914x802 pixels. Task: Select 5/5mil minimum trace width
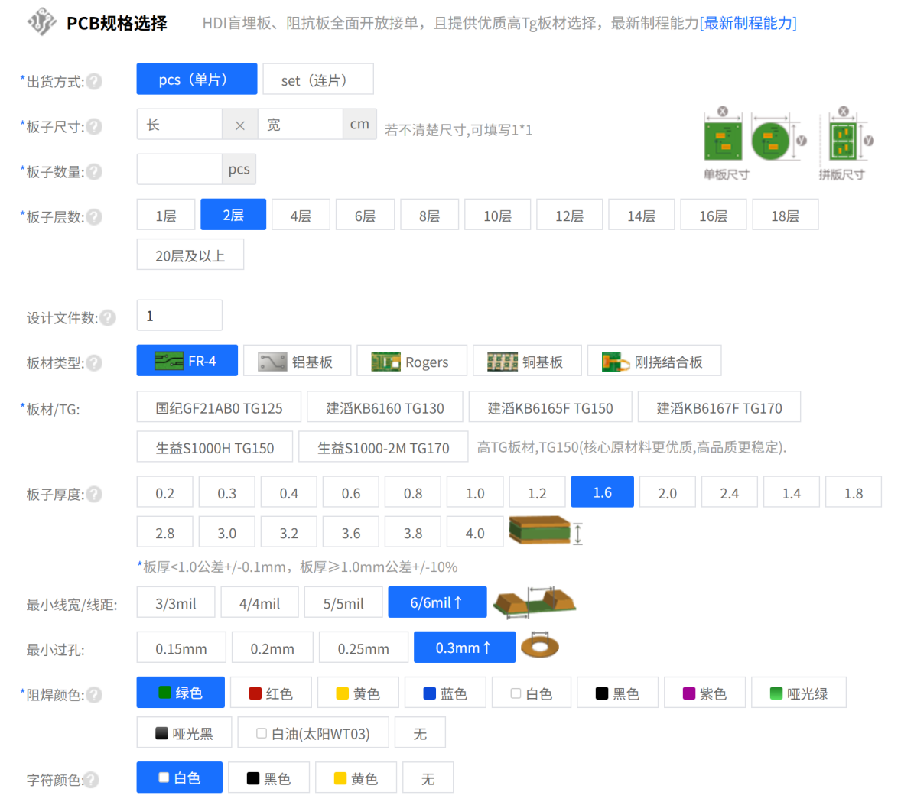tap(343, 602)
